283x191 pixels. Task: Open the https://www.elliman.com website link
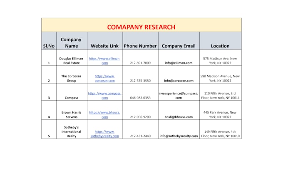105,61
